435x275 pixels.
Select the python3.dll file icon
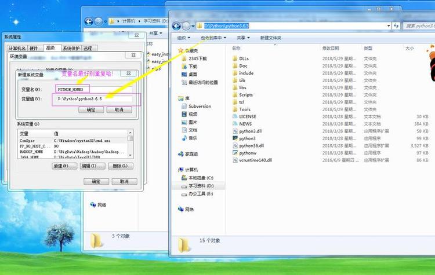tap(235, 131)
